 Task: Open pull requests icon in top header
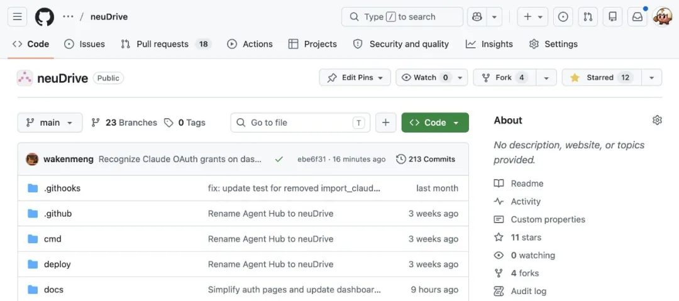tap(588, 17)
